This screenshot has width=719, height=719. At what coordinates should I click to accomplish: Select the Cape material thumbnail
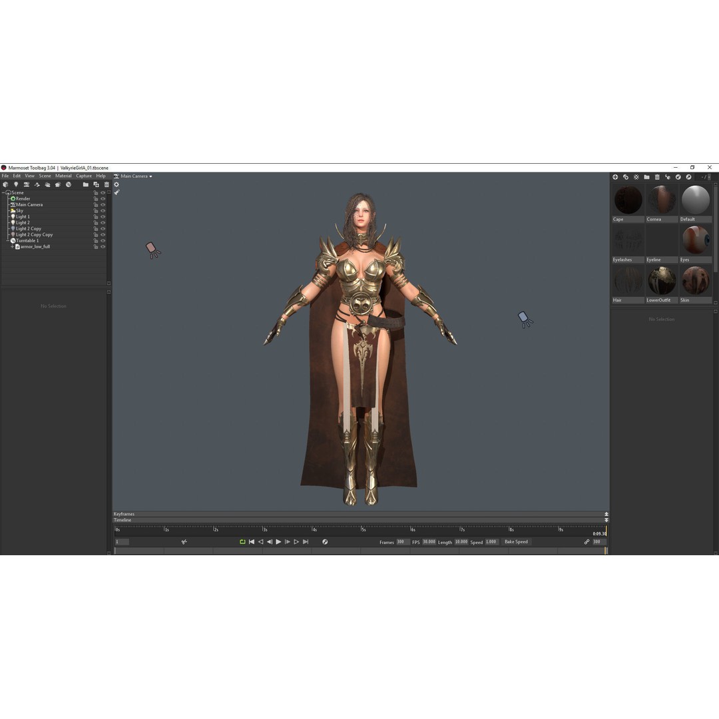point(628,200)
